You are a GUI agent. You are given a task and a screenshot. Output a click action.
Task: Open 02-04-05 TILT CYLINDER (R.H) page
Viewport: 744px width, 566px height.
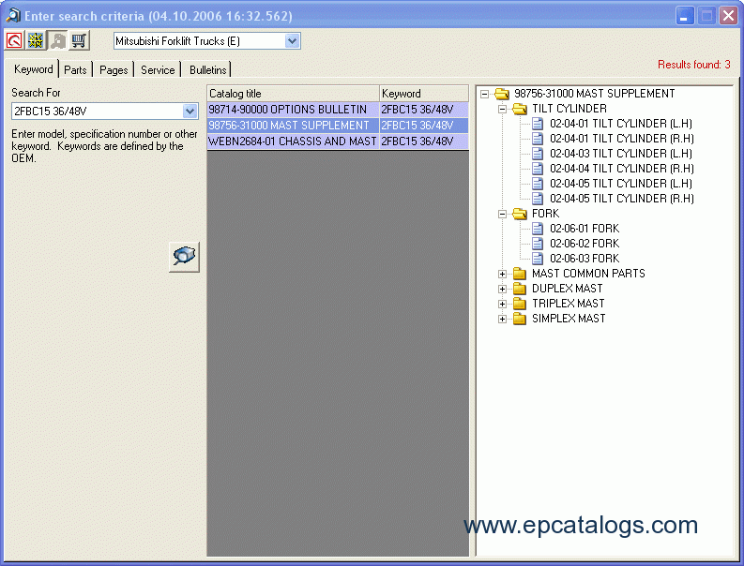tap(622, 199)
